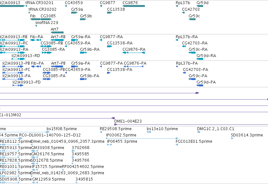
Task: Click the DME1-004E23 clone label
Action: (128, 121)
